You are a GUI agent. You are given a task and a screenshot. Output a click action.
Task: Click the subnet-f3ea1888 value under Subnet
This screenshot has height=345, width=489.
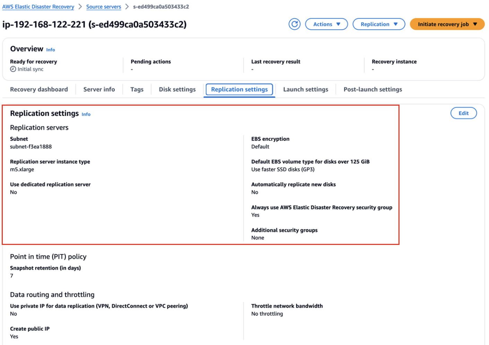[x=31, y=147]
